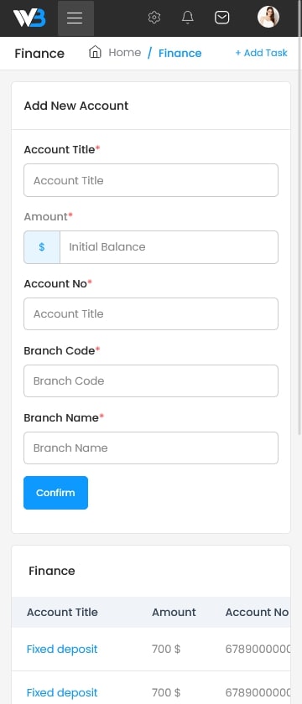Focus the Account Title input field
The image size is (302, 704).
(x=151, y=180)
